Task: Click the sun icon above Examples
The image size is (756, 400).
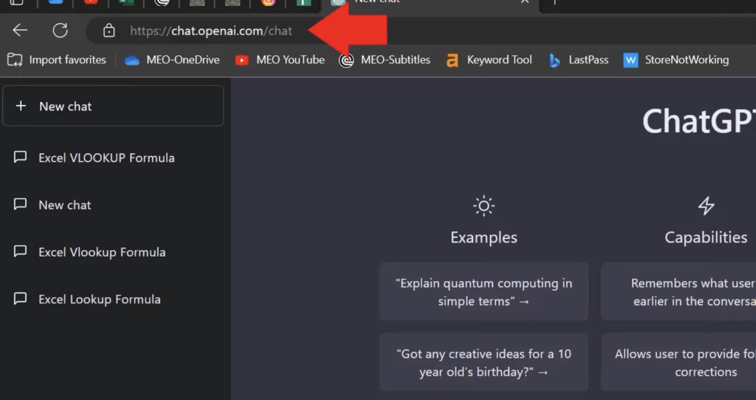Action: [x=484, y=206]
